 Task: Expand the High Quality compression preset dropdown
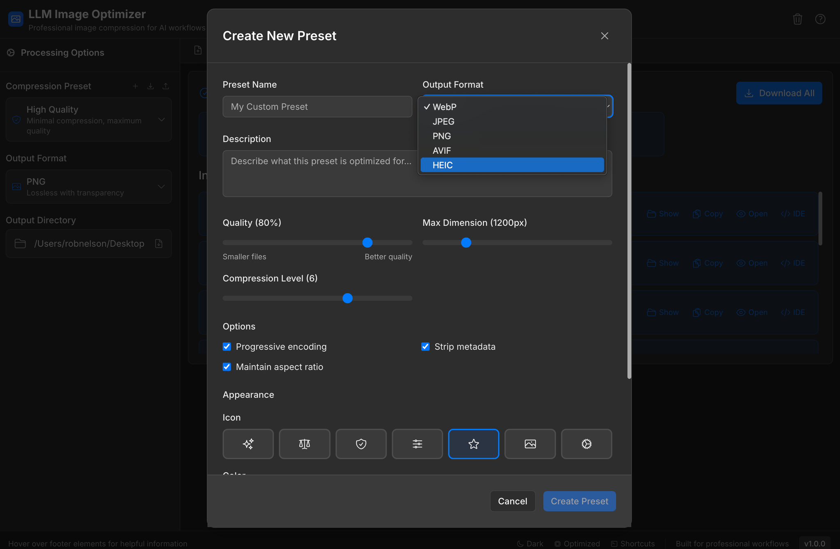pos(89,120)
